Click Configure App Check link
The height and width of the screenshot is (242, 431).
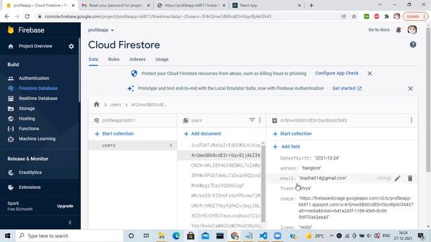pyautogui.click(x=337, y=73)
